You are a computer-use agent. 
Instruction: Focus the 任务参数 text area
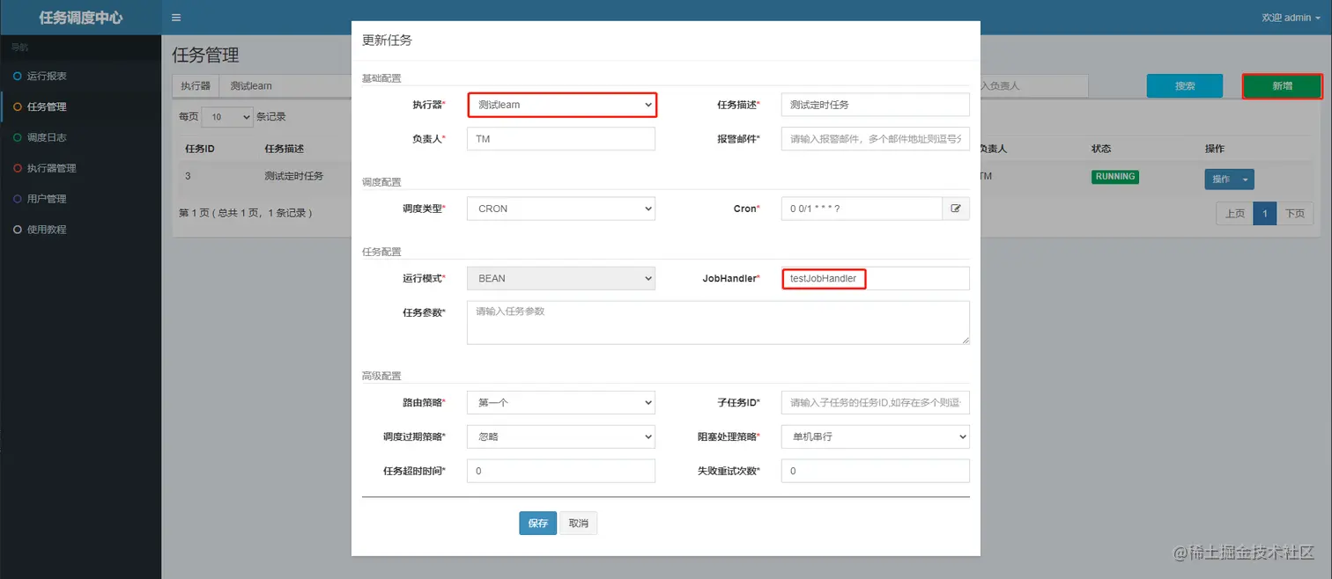pos(718,322)
